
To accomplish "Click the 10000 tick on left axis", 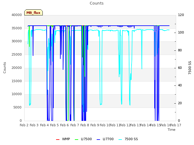I will (17, 94).
